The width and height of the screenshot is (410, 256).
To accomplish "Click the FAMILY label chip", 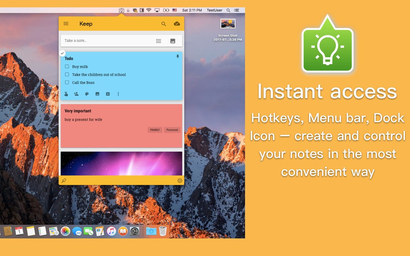I will click(155, 130).
